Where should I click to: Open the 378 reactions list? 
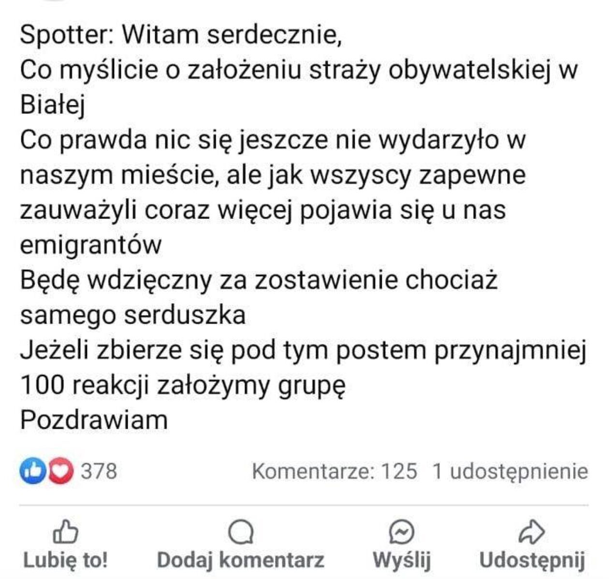point(99,471)
